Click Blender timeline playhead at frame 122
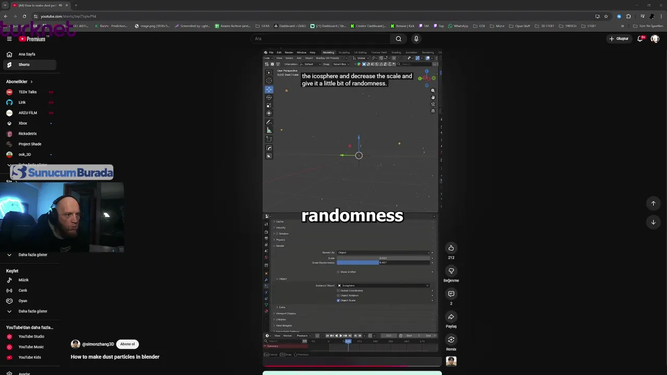Viewport: 667px width, 375px height. click(x=348, y=342)
